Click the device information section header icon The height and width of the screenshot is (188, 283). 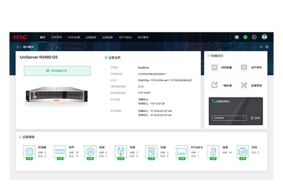point(106,57)
